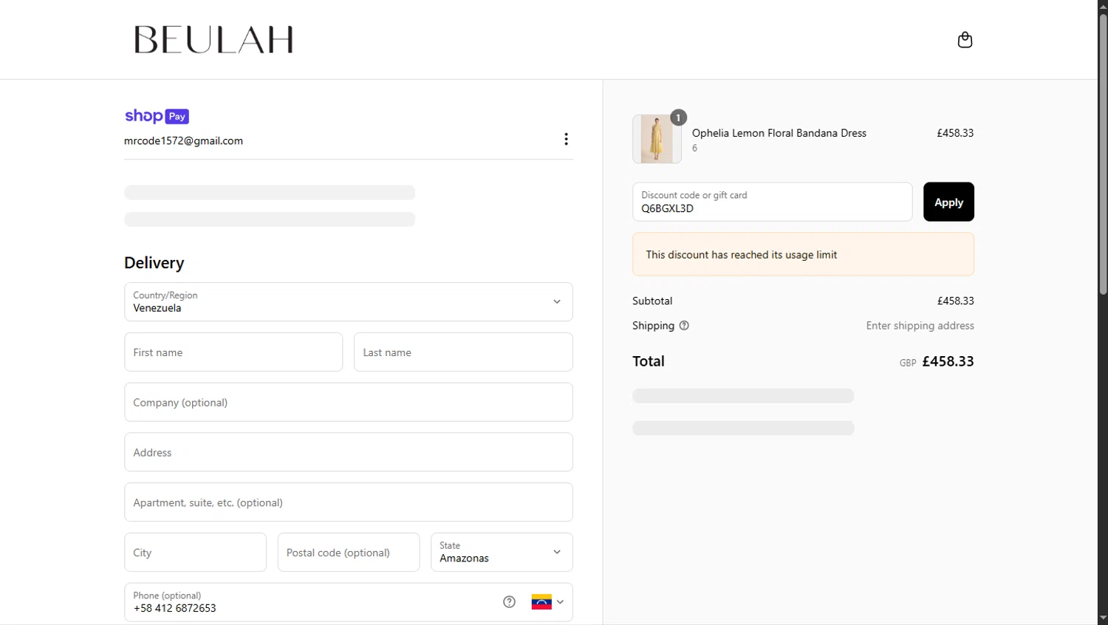Click the quantity badge on the product image
Viewport: 1108px width, 625px height.
(x=678, y=117)
